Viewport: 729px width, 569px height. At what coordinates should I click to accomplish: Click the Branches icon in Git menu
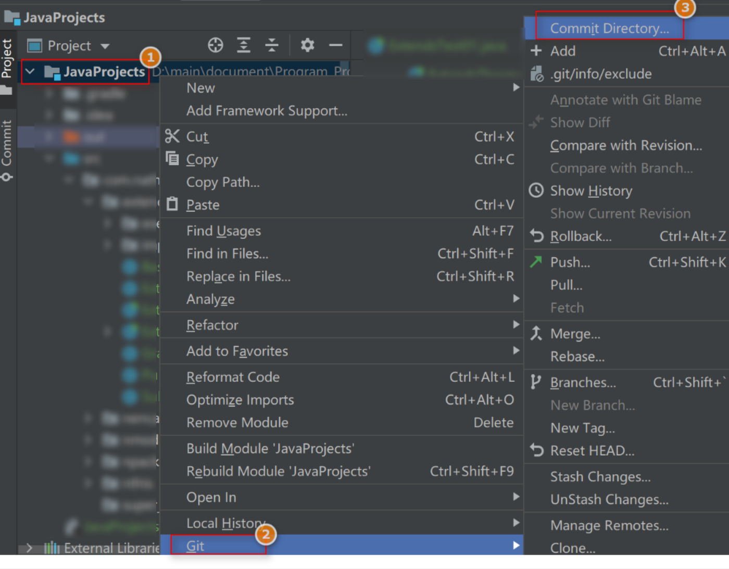tap(535, 382)
